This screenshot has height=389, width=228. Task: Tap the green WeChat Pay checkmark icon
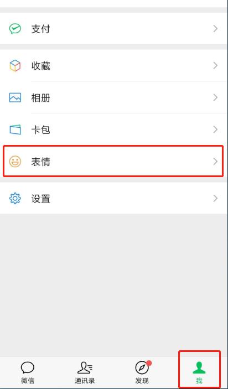[x=15, y=29]
